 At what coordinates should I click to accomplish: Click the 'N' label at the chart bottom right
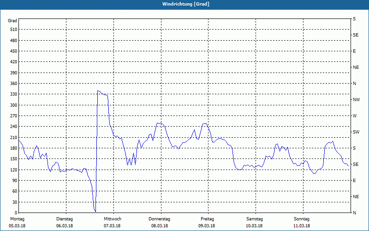354,213
